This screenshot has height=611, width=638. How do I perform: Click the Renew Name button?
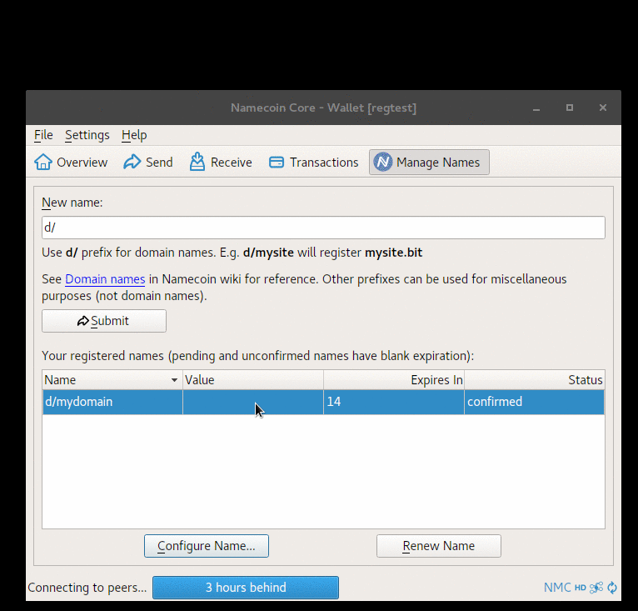[x=439, y=546]
